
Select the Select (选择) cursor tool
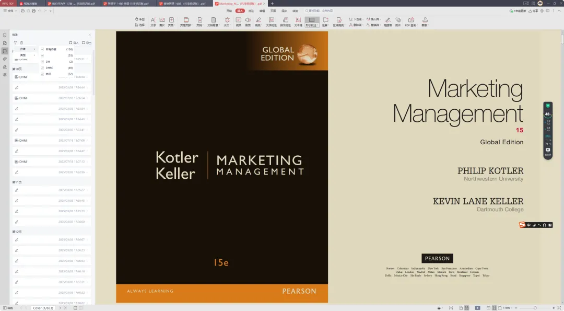click(x=140, y=25)
